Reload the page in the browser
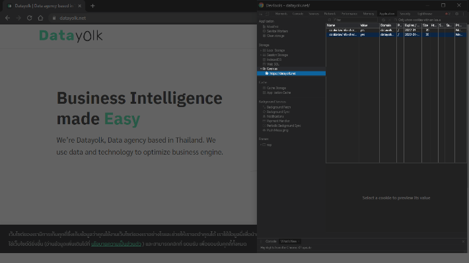The image size is (469, 263). coord(29,18)
